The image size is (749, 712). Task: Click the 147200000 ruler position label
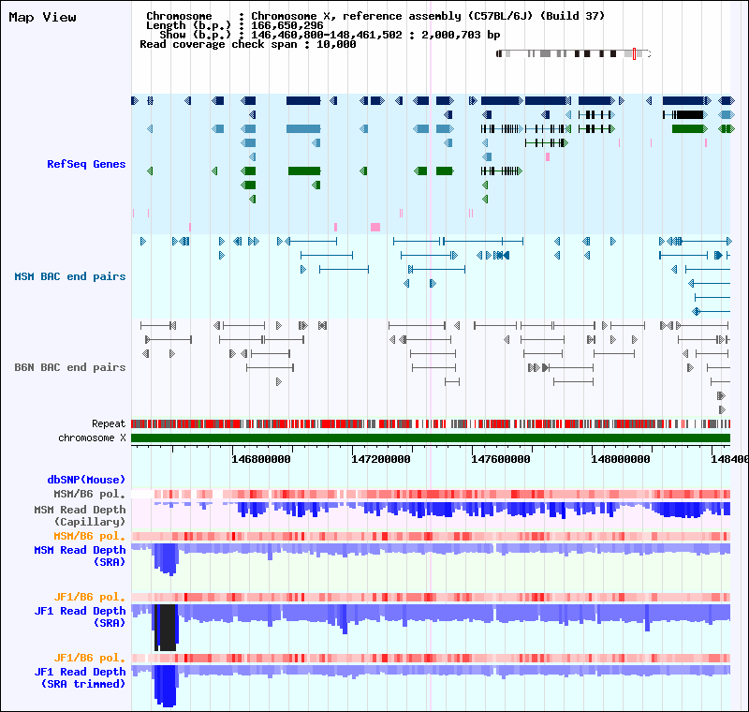coord(381,459)
